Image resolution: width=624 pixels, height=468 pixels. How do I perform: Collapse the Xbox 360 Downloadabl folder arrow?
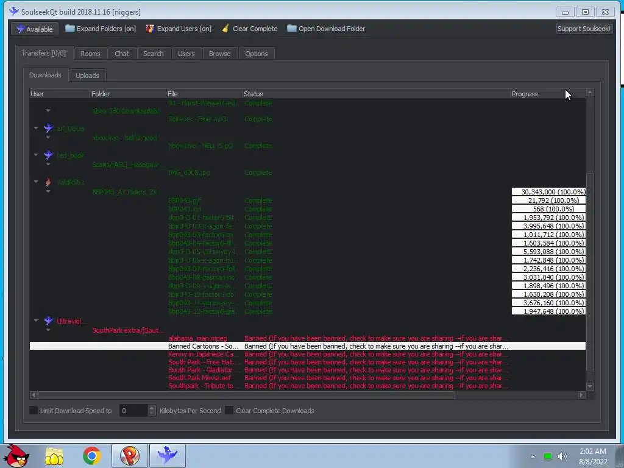coord(48,110)
